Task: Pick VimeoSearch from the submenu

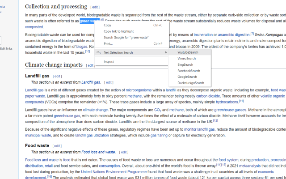Action: tap(189, 59)
